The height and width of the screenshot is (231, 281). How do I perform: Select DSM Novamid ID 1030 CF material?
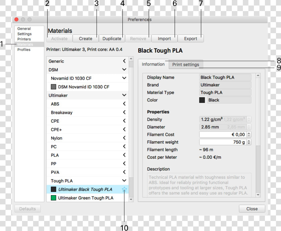coord(87,87)
